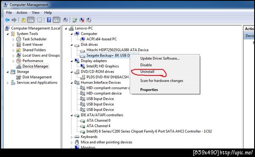Toggle the Show/Hide Console Tree icon
This screenshot has height=157, width=255.
click(x=31, y=20)
